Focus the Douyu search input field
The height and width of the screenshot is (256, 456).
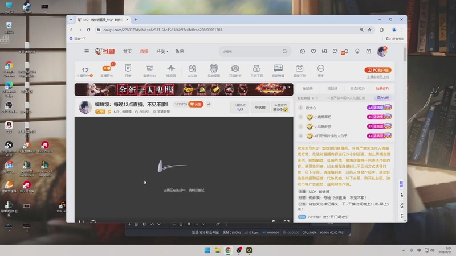click(250, 51)
